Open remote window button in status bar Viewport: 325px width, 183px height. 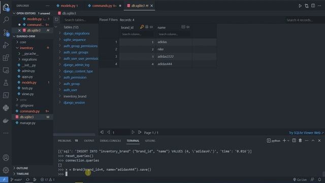tap(4, 179)
